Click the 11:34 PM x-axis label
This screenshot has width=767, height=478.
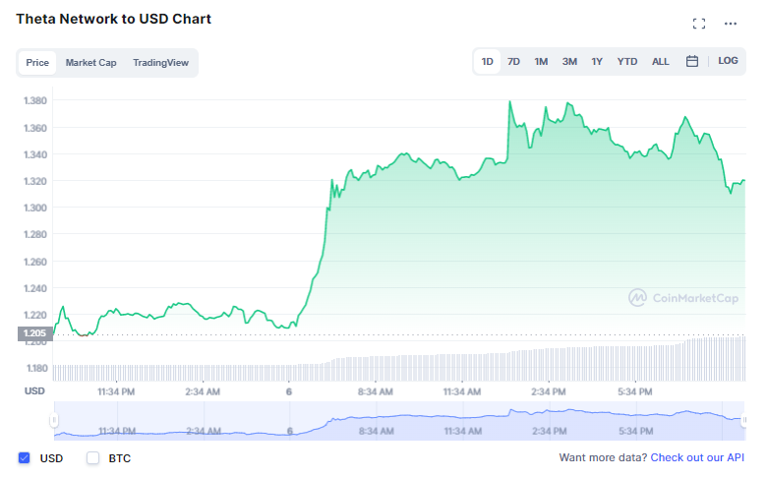[x=116, y=391]
